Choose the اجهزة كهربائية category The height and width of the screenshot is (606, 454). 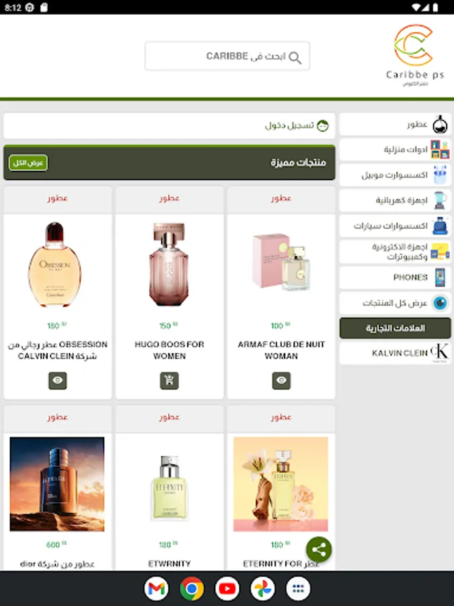click(x=395, y=200)
